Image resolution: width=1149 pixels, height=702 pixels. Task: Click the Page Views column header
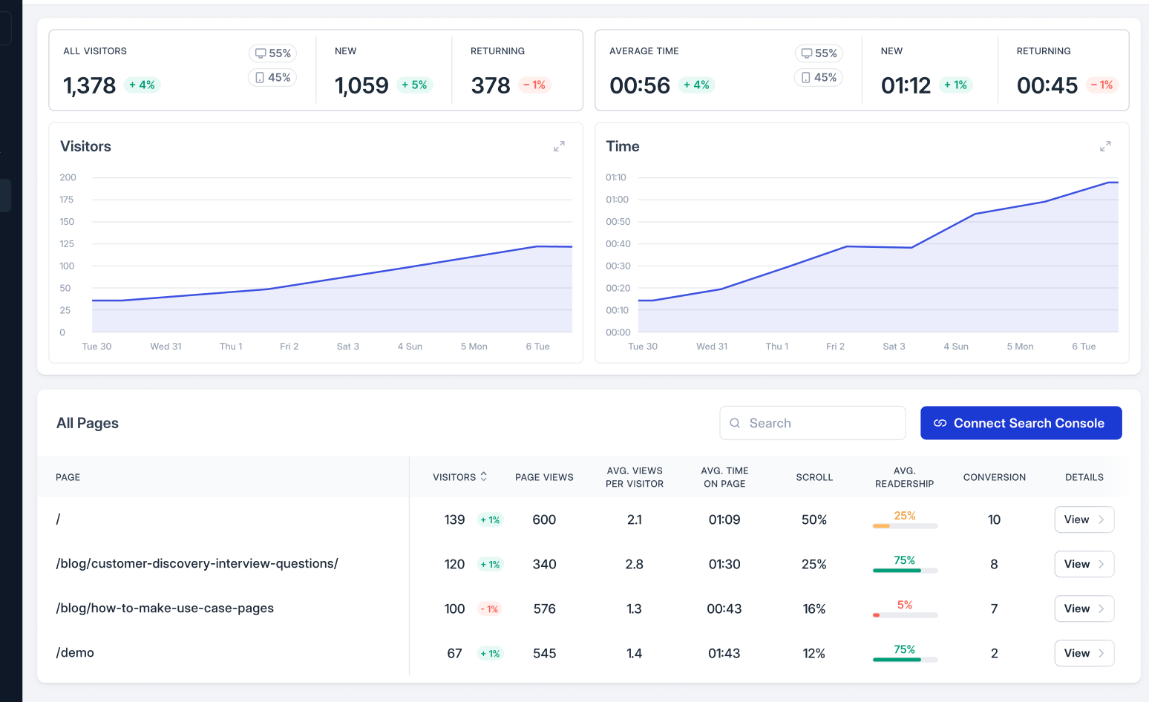coord(544,477)
